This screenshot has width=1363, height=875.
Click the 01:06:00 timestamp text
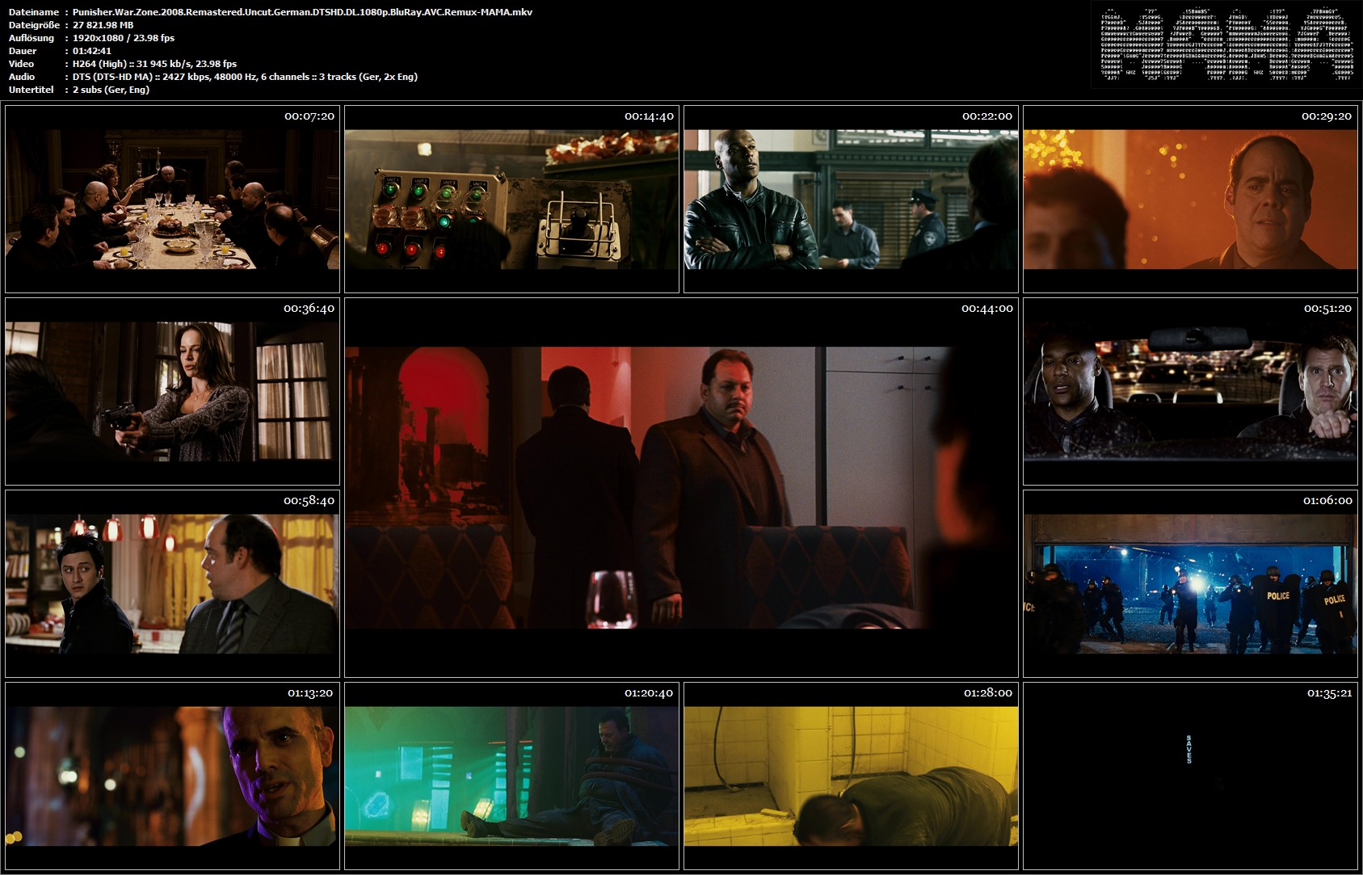tap(1327, 501)
